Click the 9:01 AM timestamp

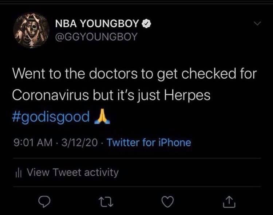(33, 142)
